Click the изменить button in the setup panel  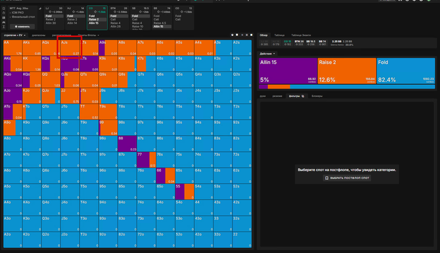click(x=23, y=26)
